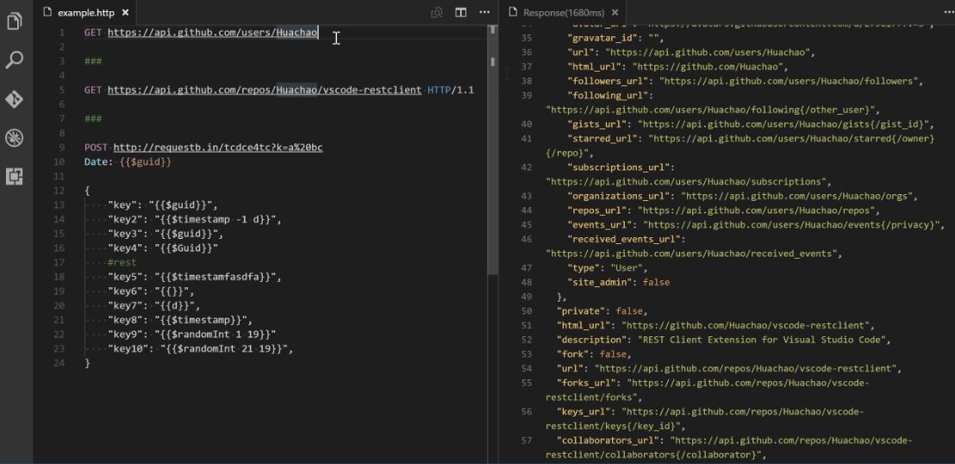Click "forks_url" line in the response
The width and height of the screenshot is (955, 464).
pos(708,390)
